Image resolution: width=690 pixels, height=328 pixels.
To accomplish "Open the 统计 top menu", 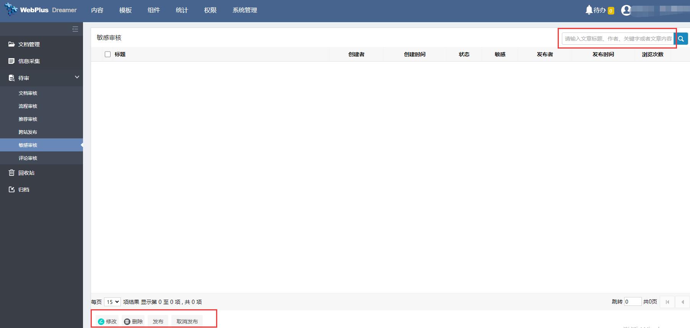I will [x=182, y=10].
